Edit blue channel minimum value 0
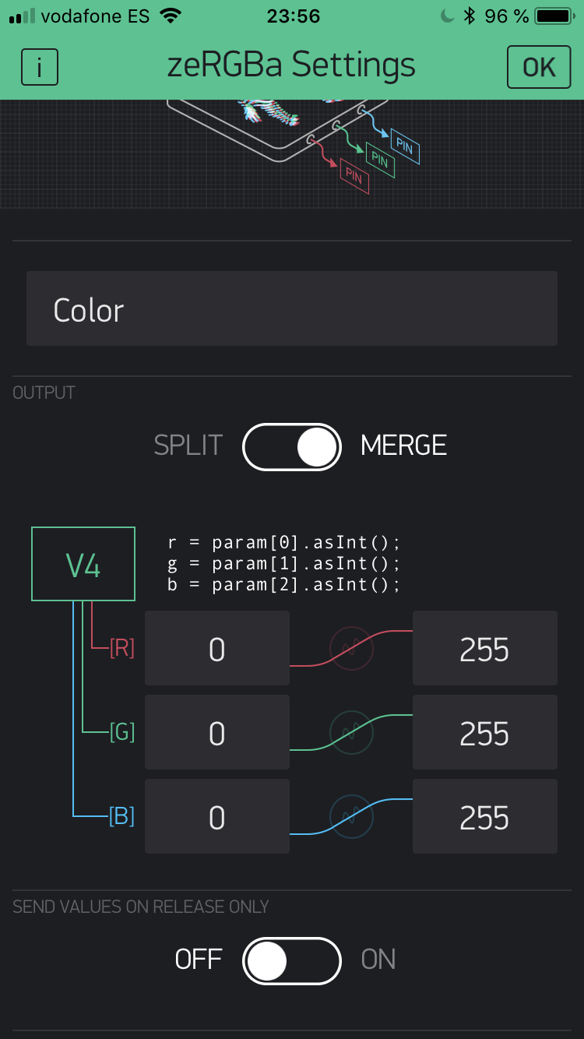584x1039 pixels. pyautogui.click(x=217, y=816)
